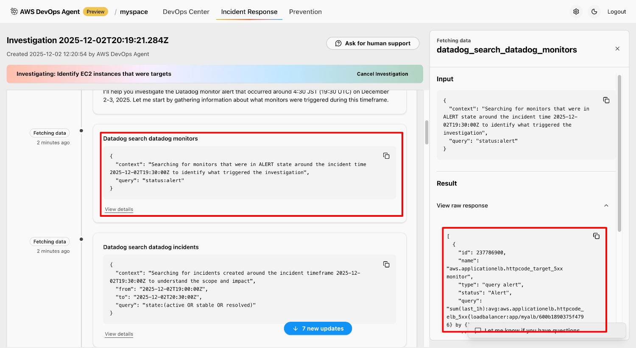This screenshot has height=348, width=636.
Task: Click the Investigating: Identify EC2 instances status text
Action: 94,74
